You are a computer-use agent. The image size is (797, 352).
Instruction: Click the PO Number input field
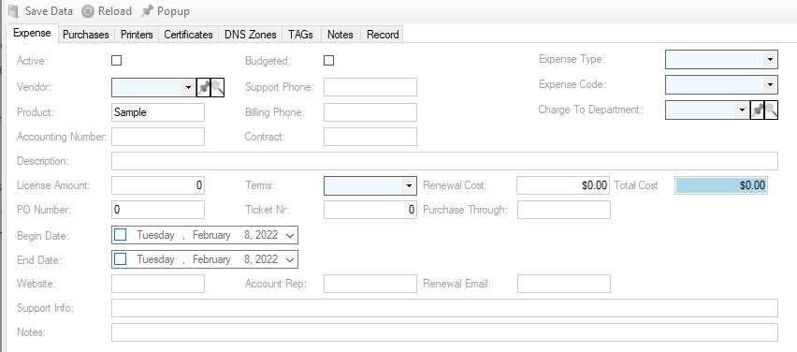pos(158,210)
